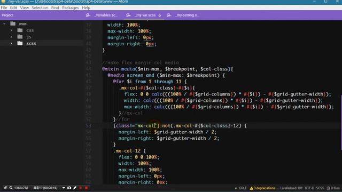Click the recorder camera screenshot icon

click(x=69, y=188)
